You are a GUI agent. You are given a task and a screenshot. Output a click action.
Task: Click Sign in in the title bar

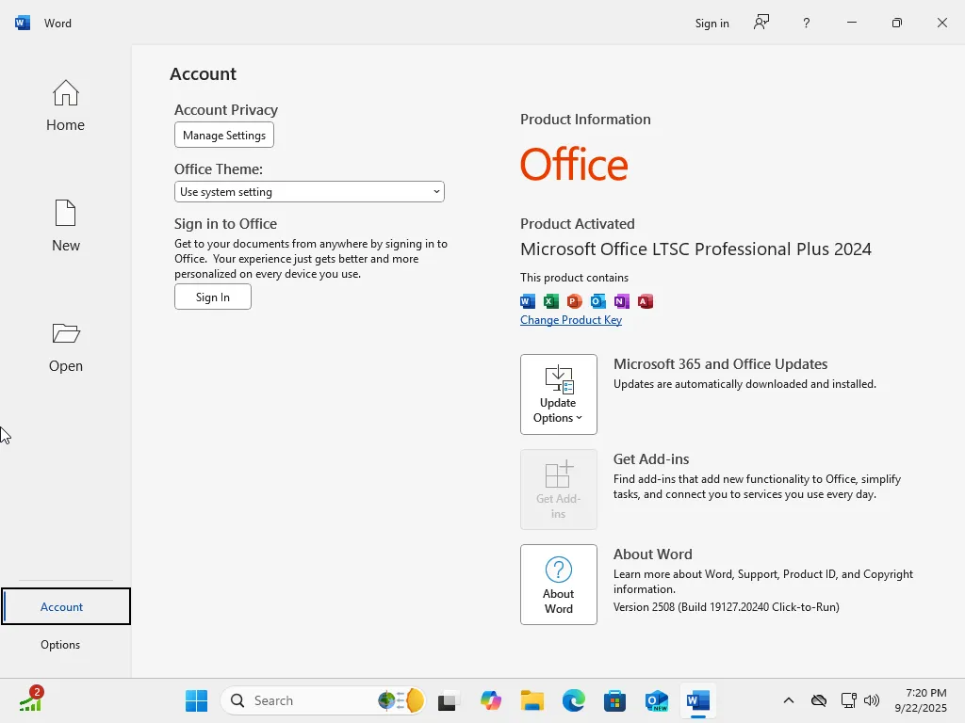tap(712, 24)
